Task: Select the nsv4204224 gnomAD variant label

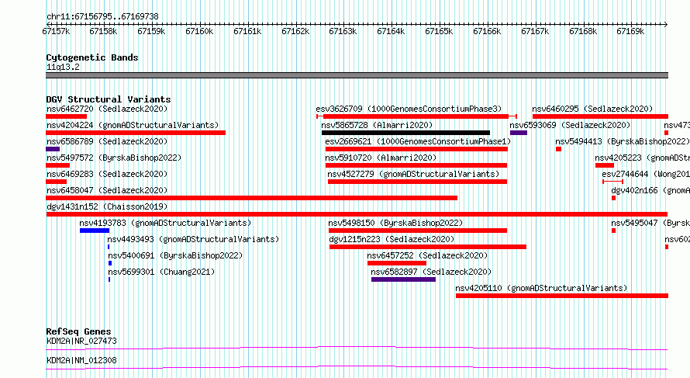Action: point(133,125)
